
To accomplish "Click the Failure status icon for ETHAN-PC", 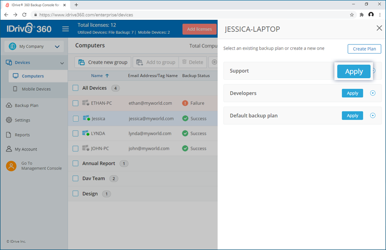I will 185,103.
